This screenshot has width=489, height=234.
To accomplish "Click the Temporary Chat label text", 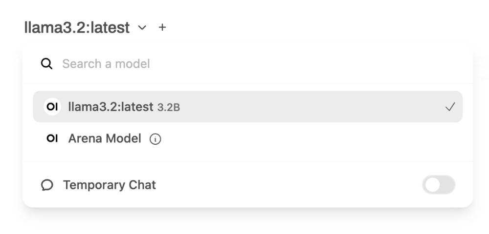I will [110, 185].
